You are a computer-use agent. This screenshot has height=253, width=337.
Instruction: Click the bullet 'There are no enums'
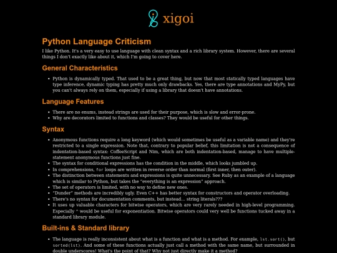tap(154, 112)
